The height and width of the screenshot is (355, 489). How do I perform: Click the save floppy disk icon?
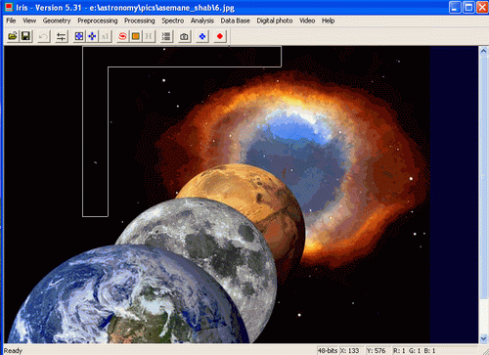[25, 36]
